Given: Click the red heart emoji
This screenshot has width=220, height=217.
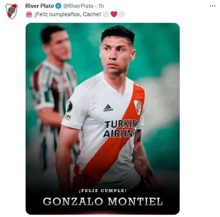Looking at the screenshot, I should pos(114,14).
